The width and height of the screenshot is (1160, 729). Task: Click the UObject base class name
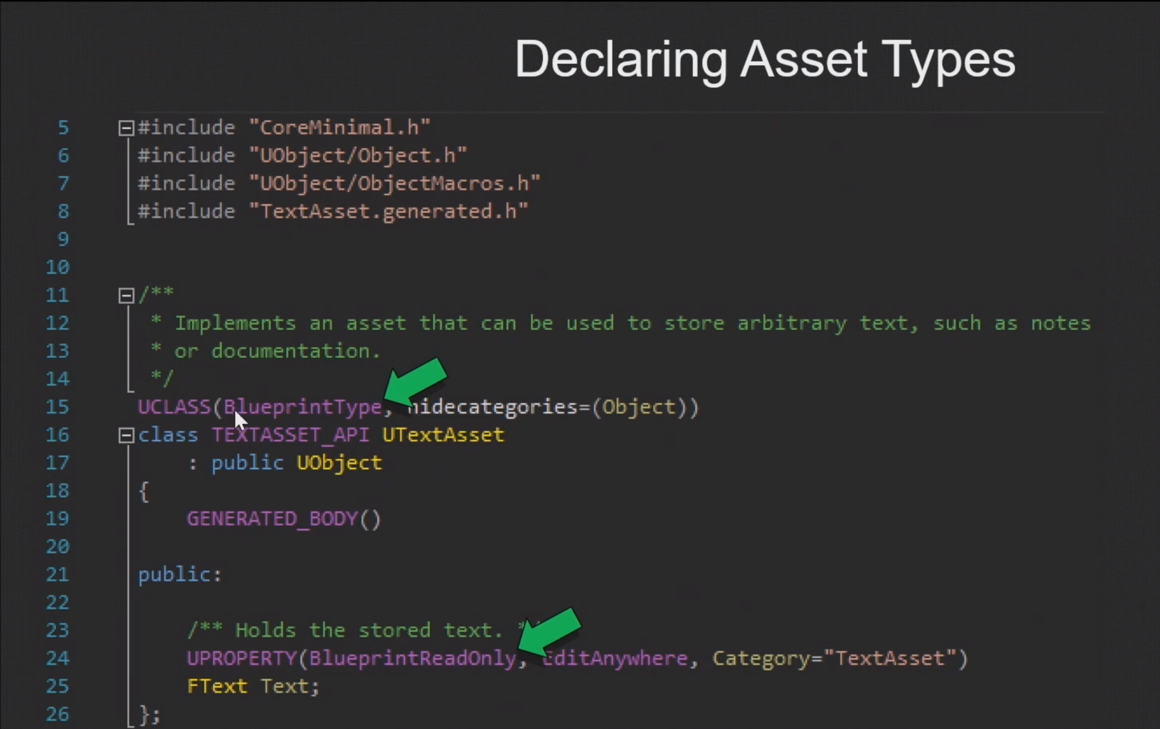click(x=338, y=463)
